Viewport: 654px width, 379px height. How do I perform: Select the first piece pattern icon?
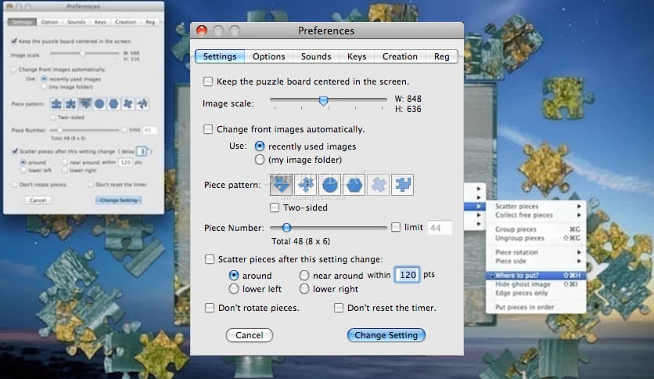(282, 185)
